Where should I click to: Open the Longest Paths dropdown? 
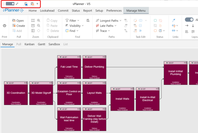click(109, 21)
